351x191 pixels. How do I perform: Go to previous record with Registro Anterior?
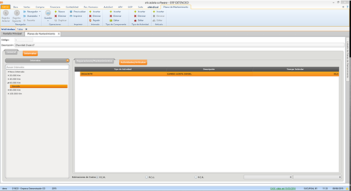pyautogui.click(x=6, y=16)
